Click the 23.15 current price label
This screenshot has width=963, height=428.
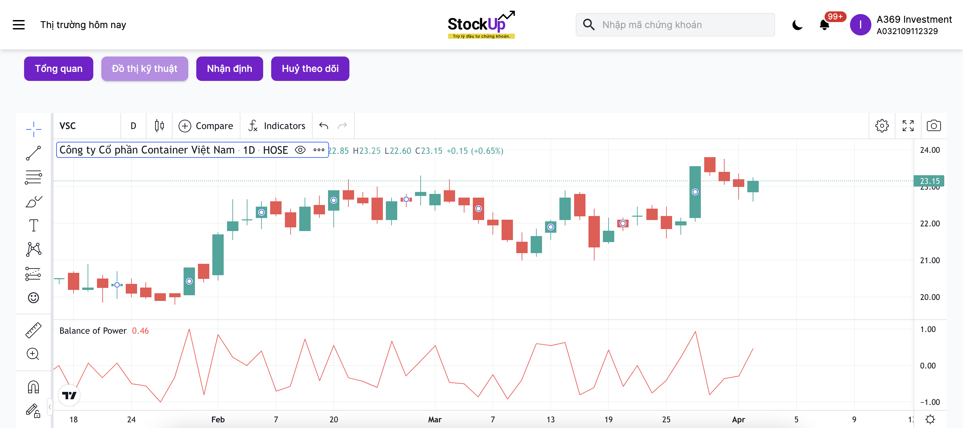(929, 181)
